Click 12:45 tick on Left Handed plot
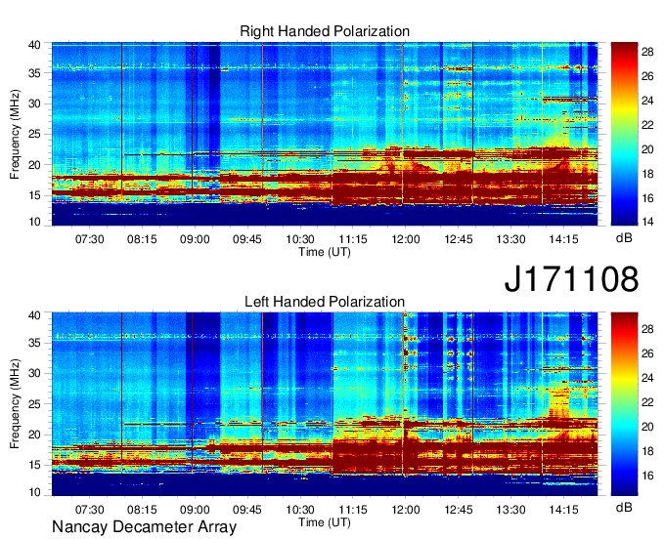Screen dimensions: 665x539 click(459, 510)
